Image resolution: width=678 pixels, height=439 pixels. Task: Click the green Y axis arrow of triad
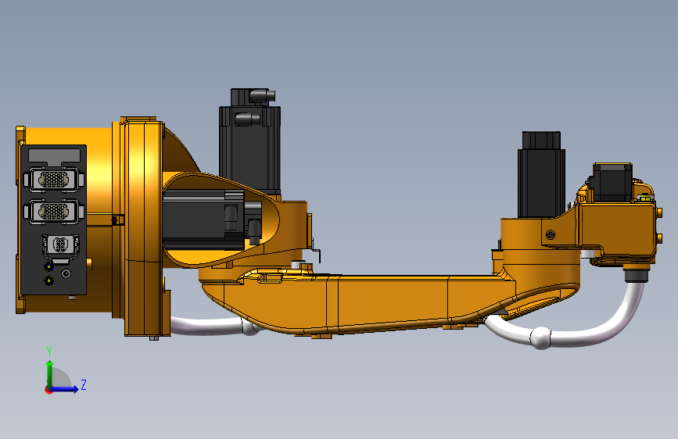50,374
